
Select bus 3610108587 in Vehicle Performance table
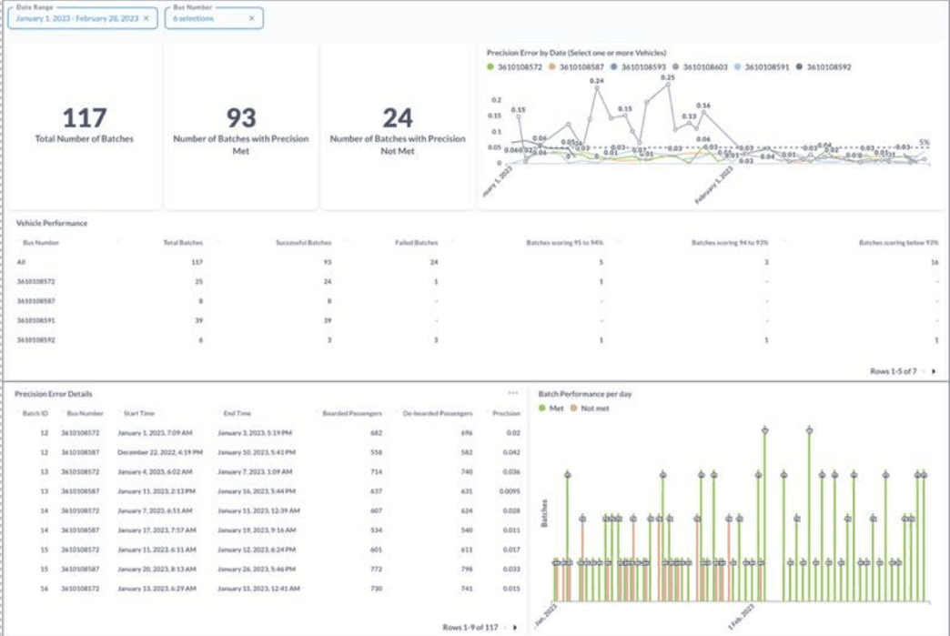(x=35, y=301)
